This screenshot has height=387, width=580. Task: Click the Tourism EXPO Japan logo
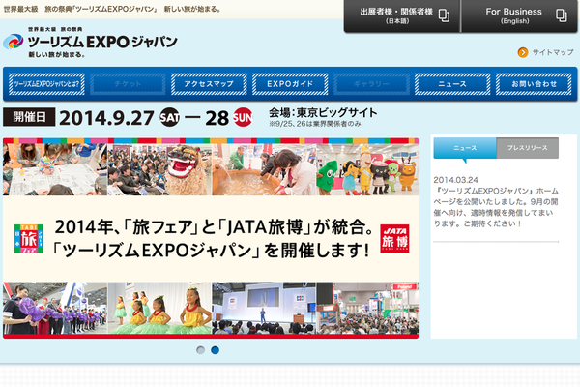click(x=90, y=42)
